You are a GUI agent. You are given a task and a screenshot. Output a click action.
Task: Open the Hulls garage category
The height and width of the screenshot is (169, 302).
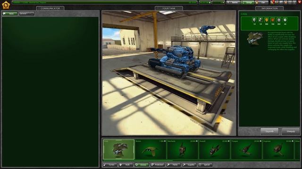click(x=126, y=165)
